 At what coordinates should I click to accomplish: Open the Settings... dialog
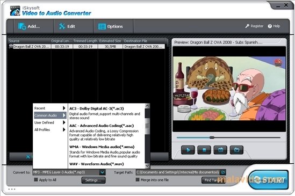93,180
